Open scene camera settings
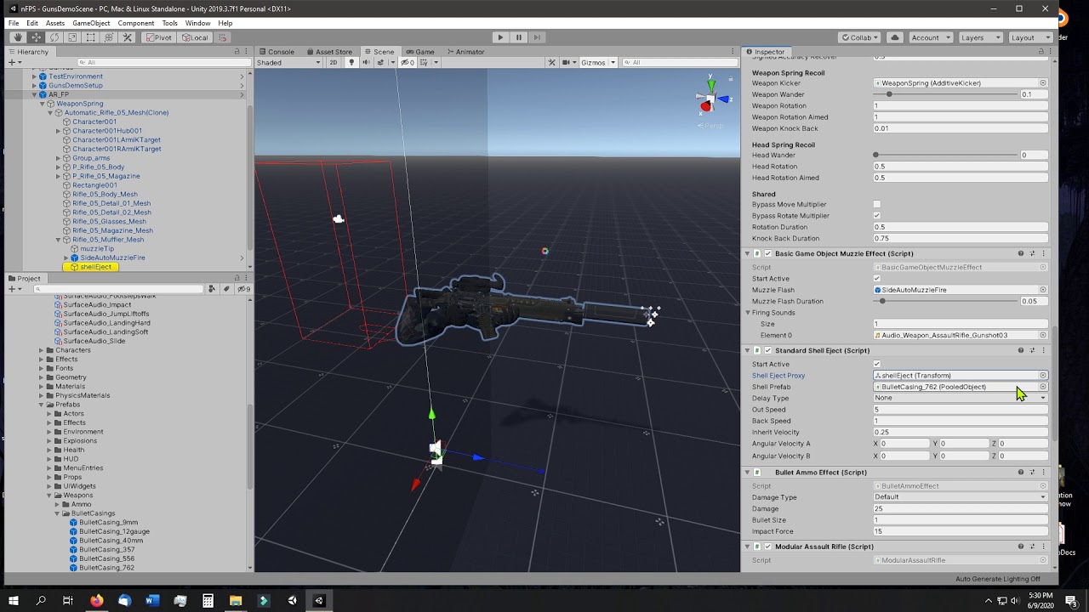The height and width of the screenshot is (612, 1089). pyautogui.click(x=566, y=62)
